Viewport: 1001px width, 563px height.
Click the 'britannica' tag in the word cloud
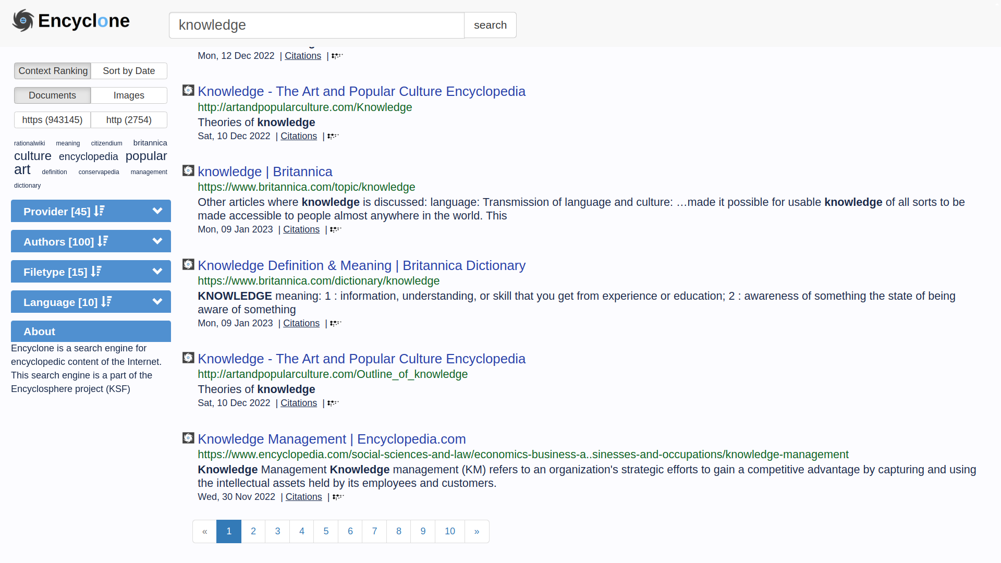pos(150,143)
